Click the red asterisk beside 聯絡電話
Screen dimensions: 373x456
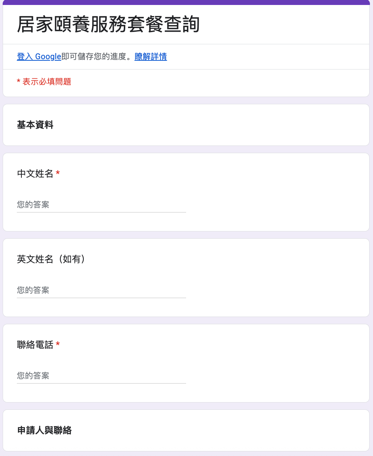point(58,345)
